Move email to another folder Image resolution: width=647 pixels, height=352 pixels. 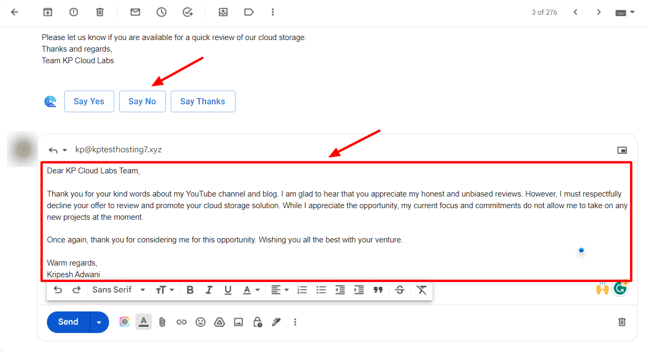223,12
